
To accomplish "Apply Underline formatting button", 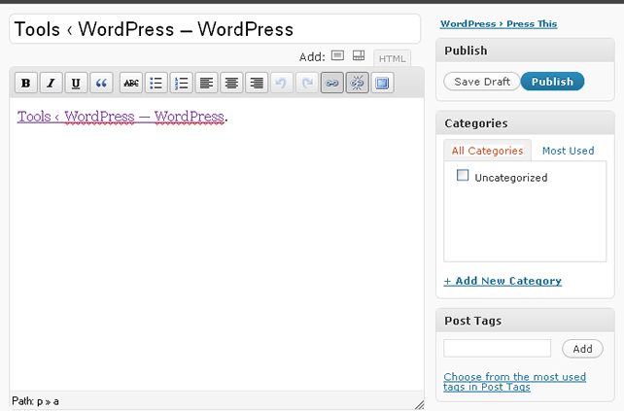I will (x=76, y=84).
